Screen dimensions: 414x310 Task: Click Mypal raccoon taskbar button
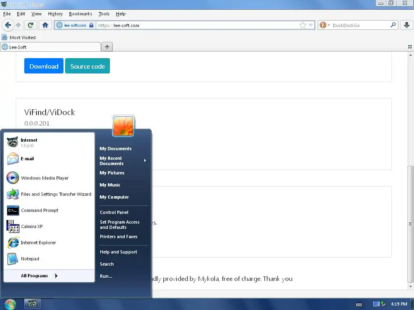click(32, 304)
